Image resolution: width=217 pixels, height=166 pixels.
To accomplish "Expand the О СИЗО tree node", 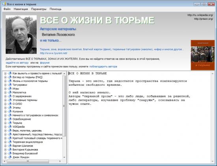I will (x=5, y=104).
